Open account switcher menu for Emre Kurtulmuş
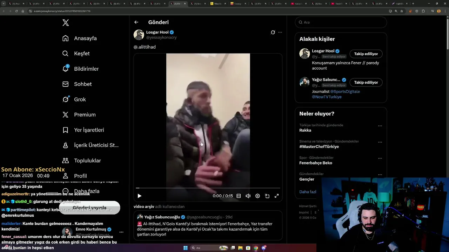Viewport: 449px width, 252px height. coord(121,232)
